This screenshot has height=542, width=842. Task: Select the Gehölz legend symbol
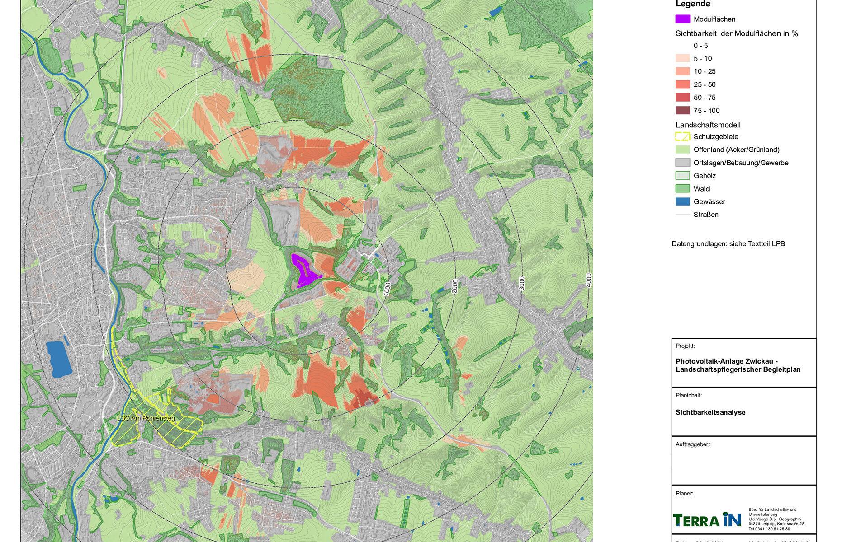682,176
